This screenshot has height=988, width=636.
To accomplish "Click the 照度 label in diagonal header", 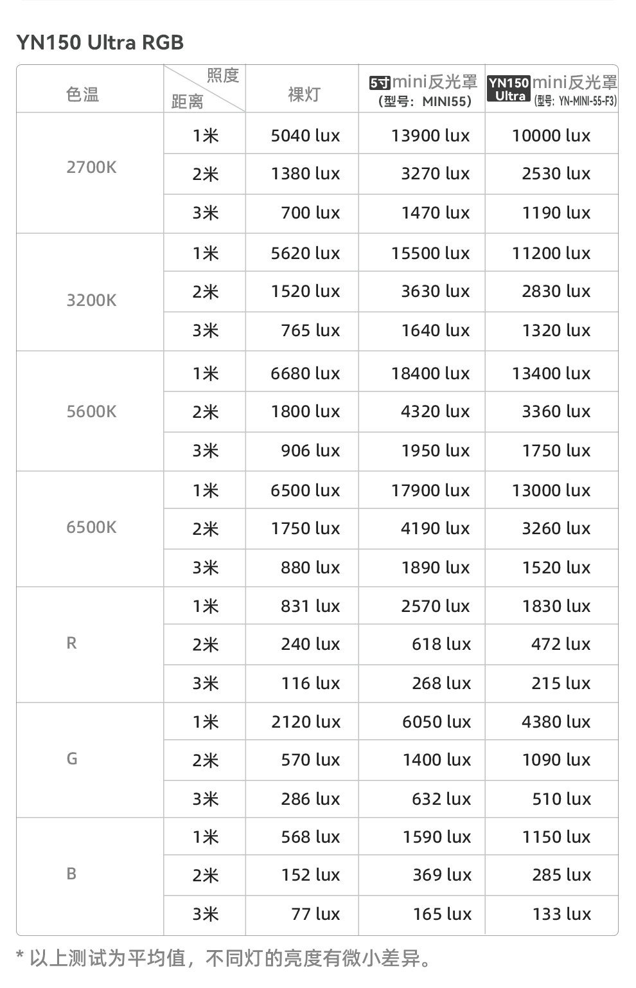I will tap(223, 76).
